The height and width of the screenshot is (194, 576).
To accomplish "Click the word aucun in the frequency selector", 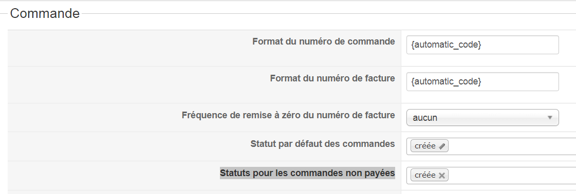I will [x=425, y=118].
